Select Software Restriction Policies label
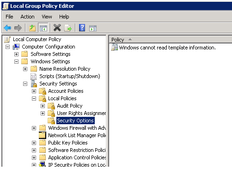This screenshot has height=169, width=232. click(77, 150)
